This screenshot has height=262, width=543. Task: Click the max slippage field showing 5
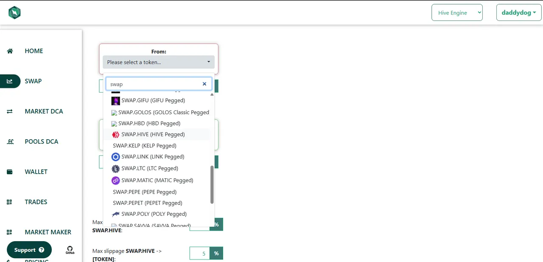(200, 254)
